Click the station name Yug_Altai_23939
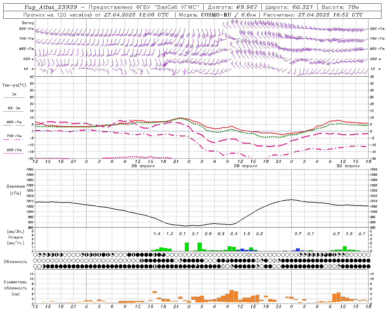The height and width of the screenshot is (309, 386). [x=51, y=7]
